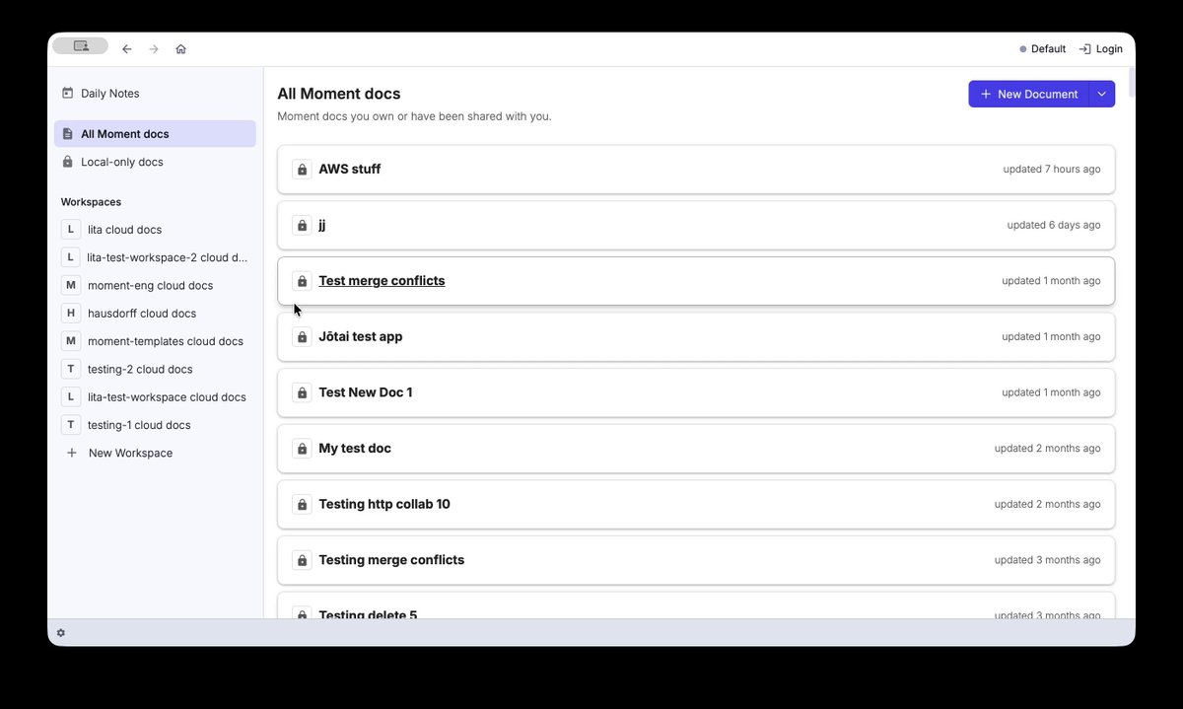Viewport: 1183px width, 709px height.
Task: Click the Default status indicator
Action: (1043, 49)
